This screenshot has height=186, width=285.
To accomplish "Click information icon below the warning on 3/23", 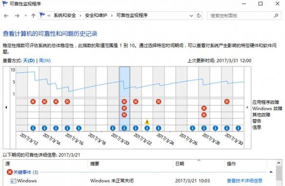I will [x=147, y=128].
